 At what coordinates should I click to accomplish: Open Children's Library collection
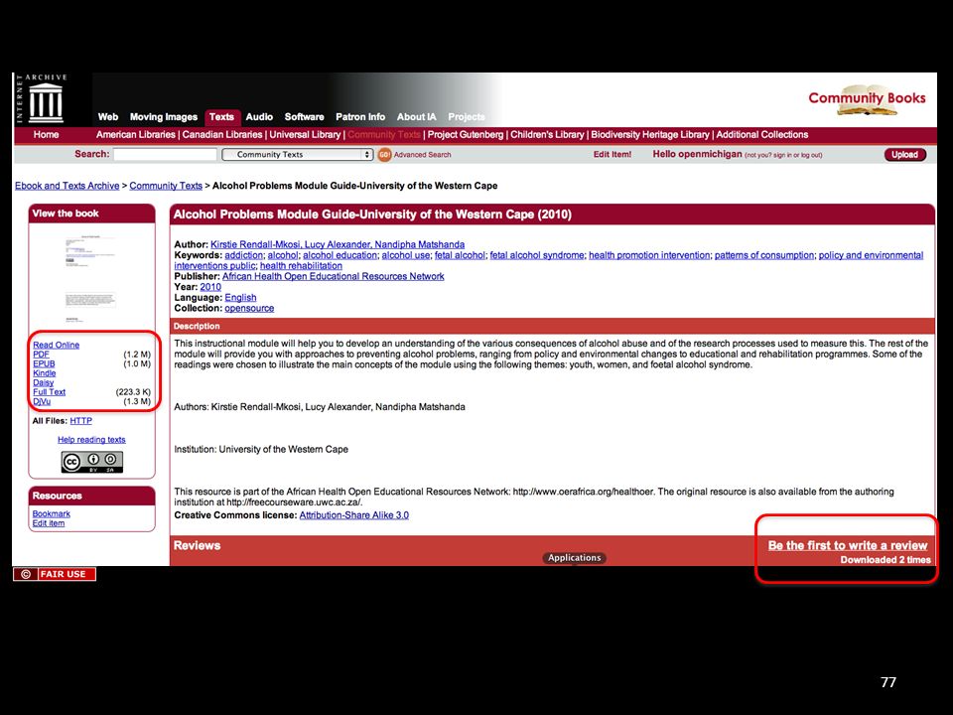(547, 134)
